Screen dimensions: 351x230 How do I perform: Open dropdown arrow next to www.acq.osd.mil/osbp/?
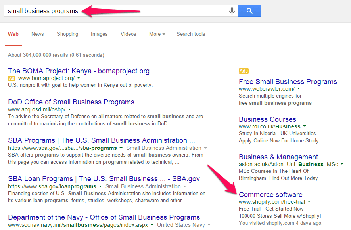(69, 109)
